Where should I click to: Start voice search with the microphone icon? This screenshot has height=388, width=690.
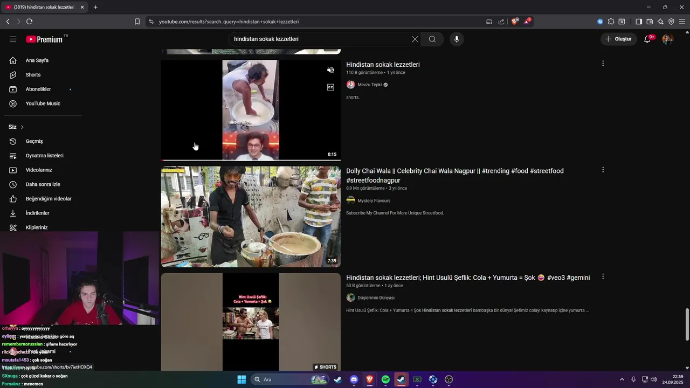(x=457, y=39)
